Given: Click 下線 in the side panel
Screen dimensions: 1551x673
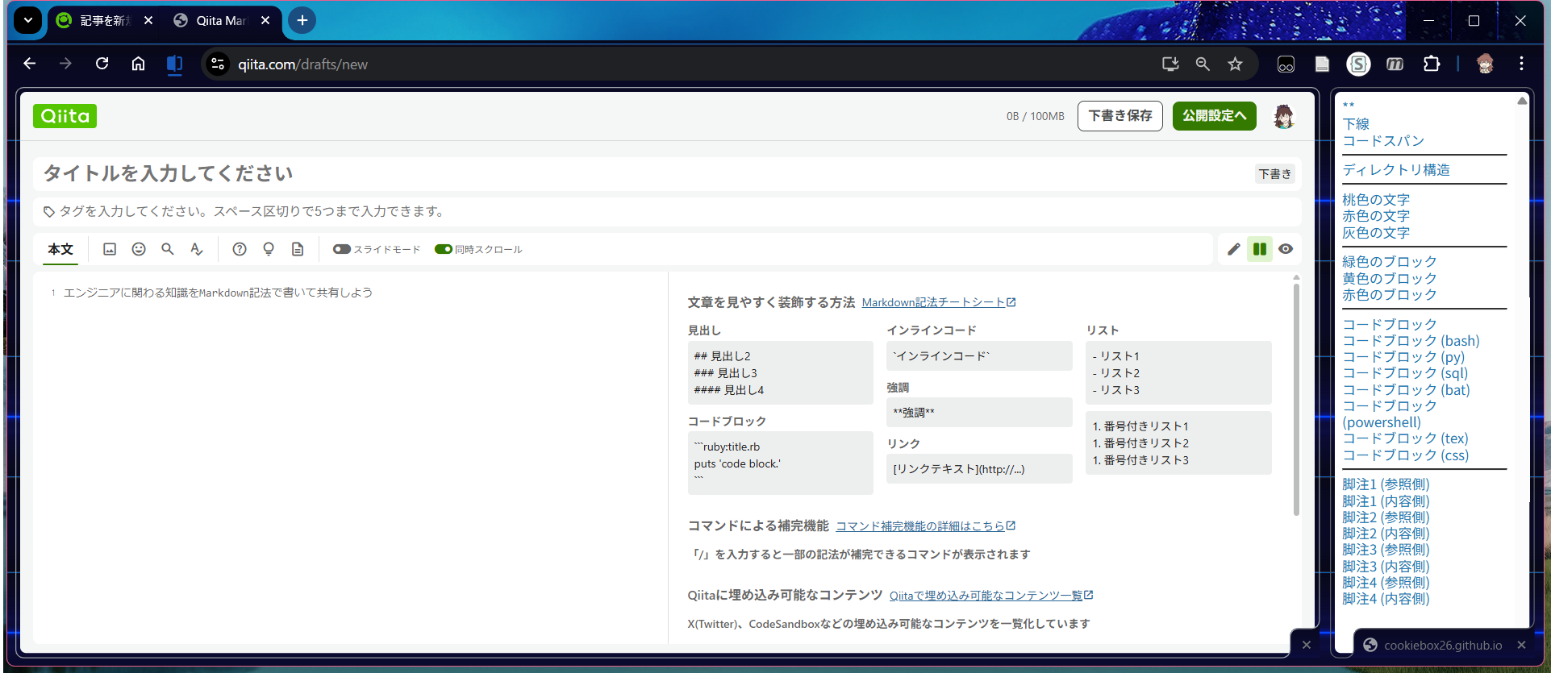Looking at the screenshot, I should click(1356, 124).
